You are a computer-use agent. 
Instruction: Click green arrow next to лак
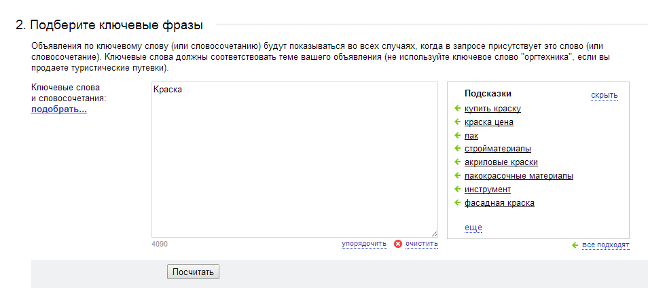pyautogui.click(x=458, y=136)
